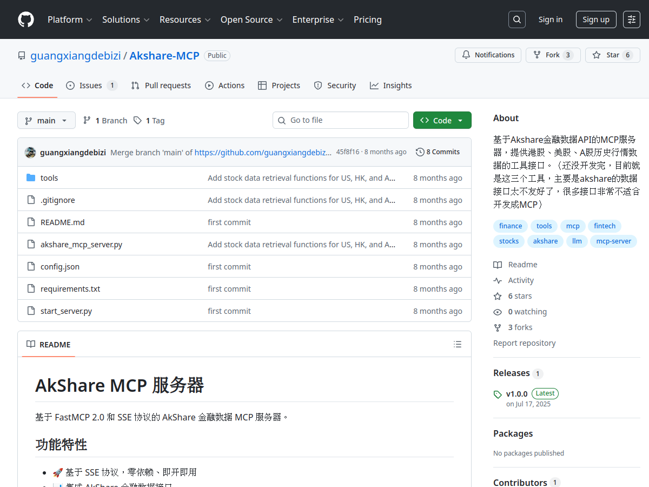The image size is (649, 487).
Task: Click the watching eye icon
Action: pyautogui.click(x=497, y=312)
